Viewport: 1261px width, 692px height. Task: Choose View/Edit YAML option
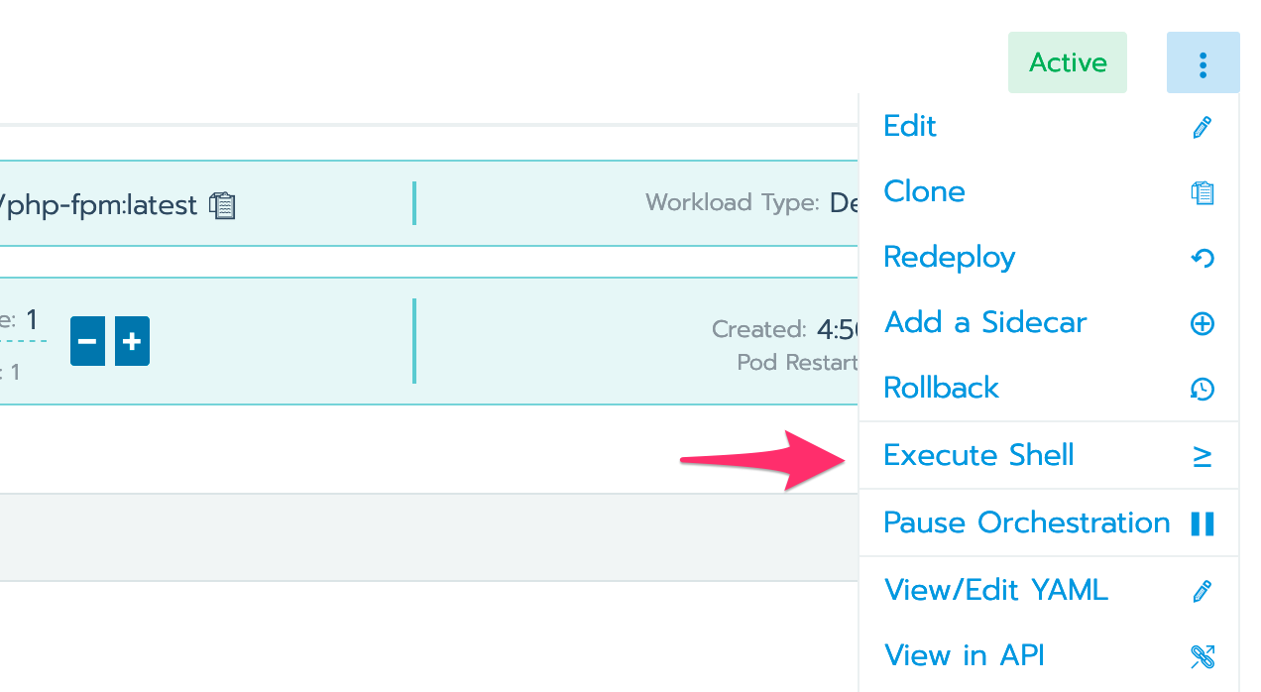click(995, 591)
